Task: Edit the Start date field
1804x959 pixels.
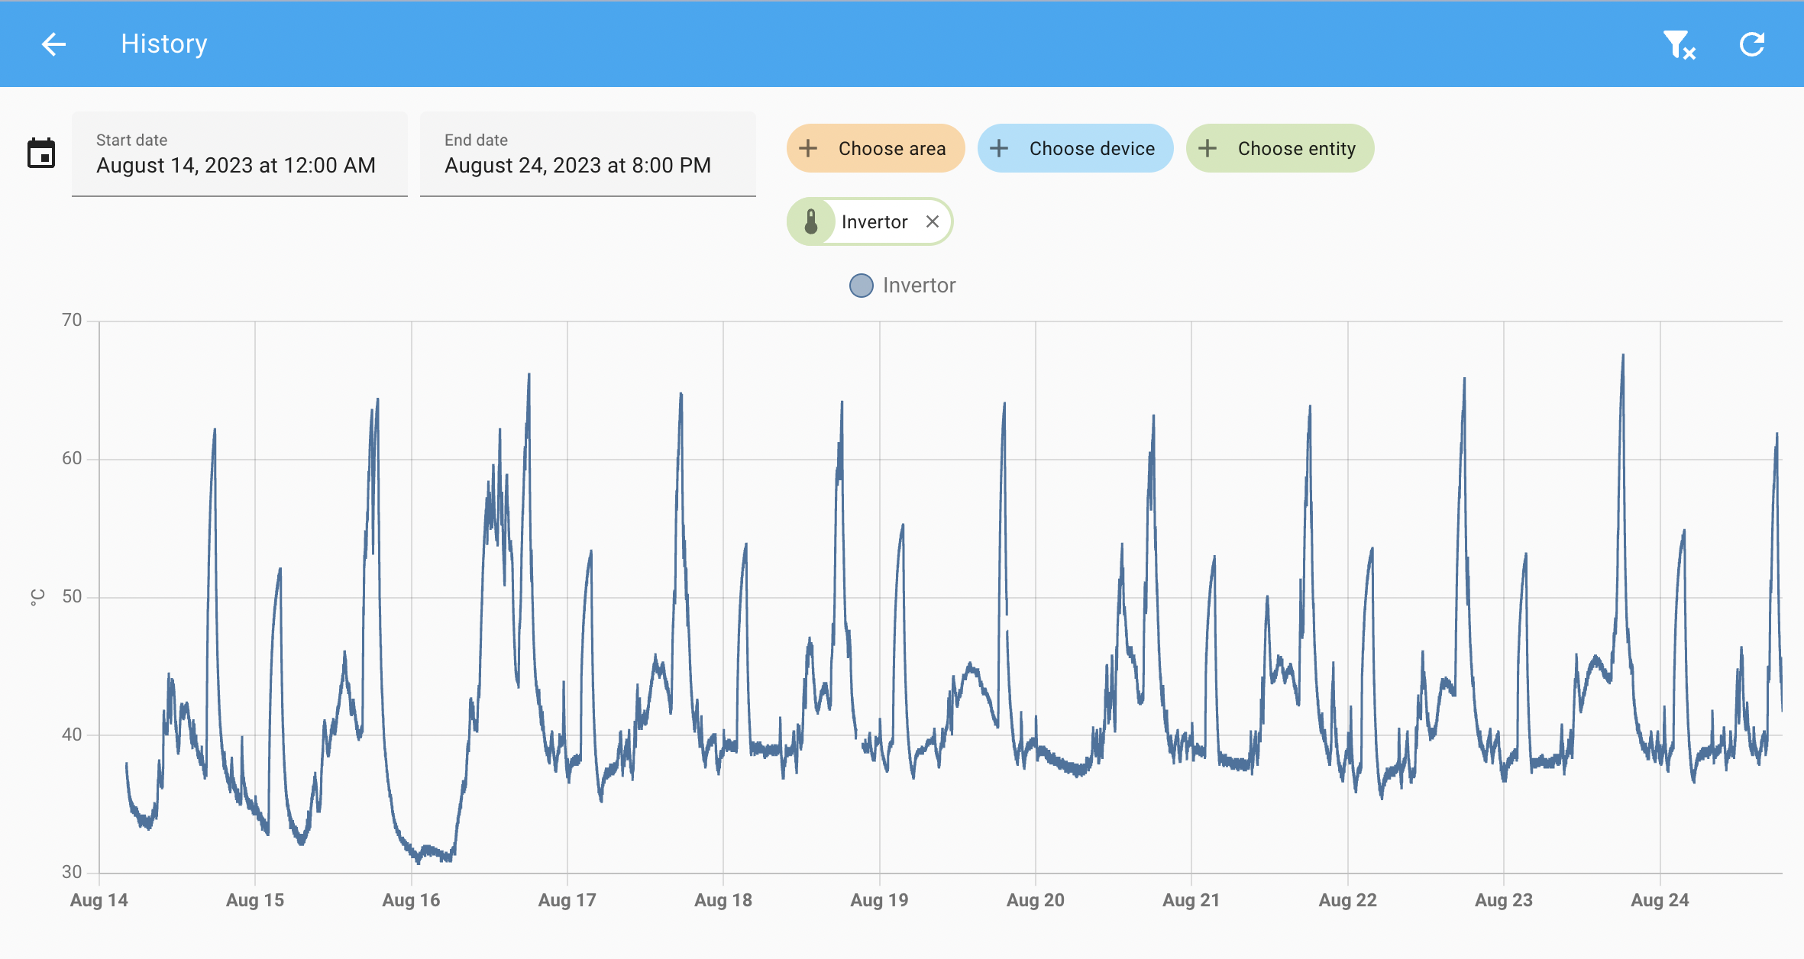Action: (240, 153)
